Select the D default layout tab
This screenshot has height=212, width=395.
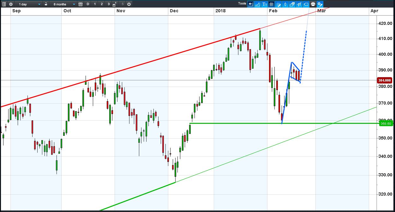(88, 4)
